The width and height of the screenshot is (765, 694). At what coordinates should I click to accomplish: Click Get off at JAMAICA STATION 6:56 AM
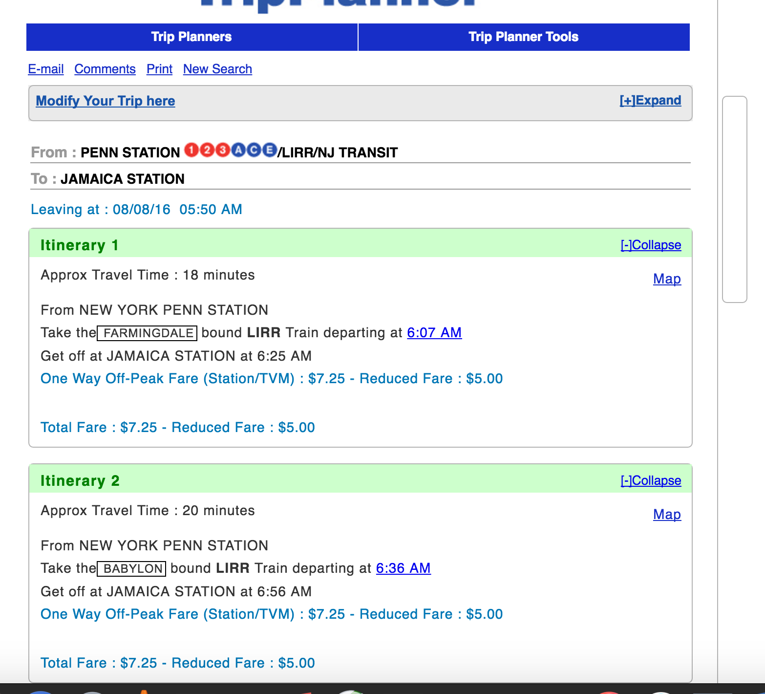tap(176, 591)
